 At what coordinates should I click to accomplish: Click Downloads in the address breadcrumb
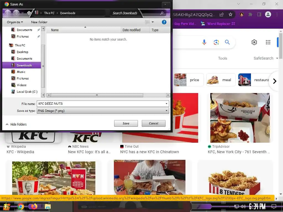[x=68, y=13]
